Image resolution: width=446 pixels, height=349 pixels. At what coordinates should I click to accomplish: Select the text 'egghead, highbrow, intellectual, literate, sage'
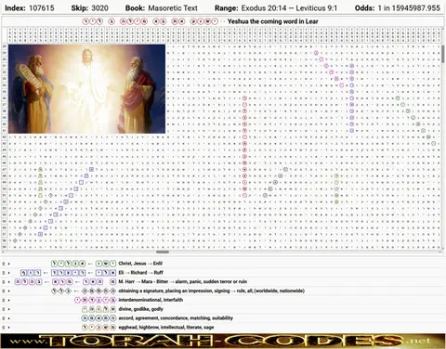[x=166, y=328]
